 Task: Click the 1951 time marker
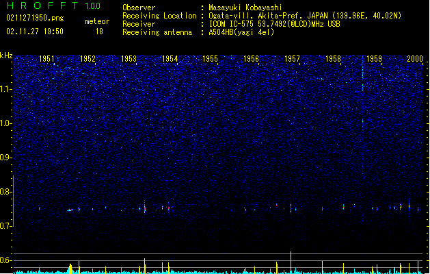pos(46,58)
